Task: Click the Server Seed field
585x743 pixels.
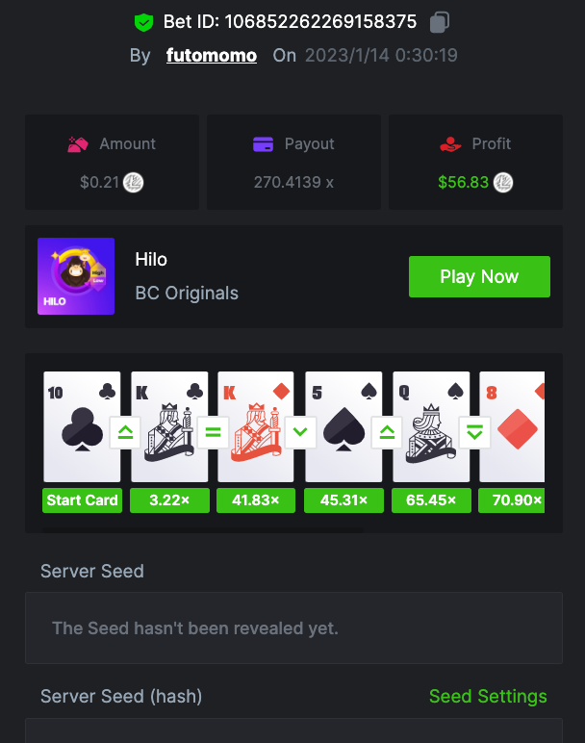Action: tap(293, 628)
